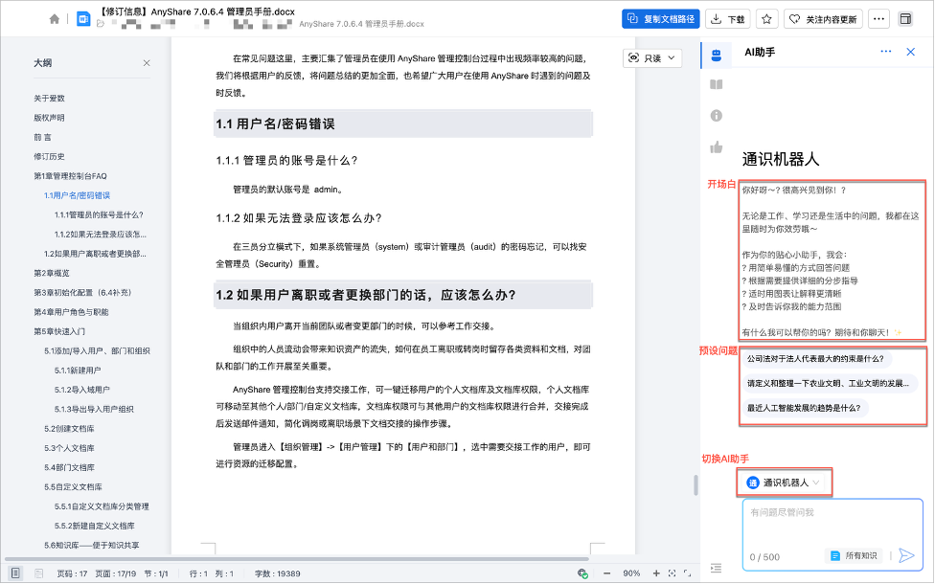Jump to 版权声明 in the outline
935x584 pixels.
tap(49, 118)
